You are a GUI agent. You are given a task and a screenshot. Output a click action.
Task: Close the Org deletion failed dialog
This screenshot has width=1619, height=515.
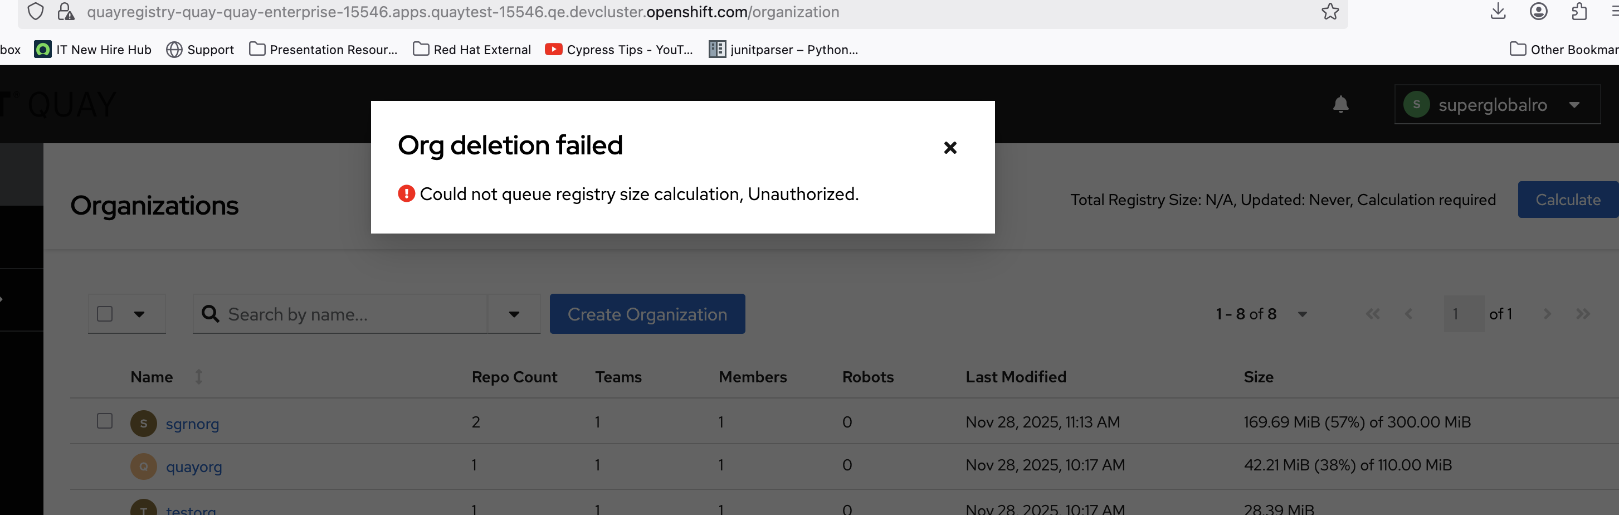[950, 148]
